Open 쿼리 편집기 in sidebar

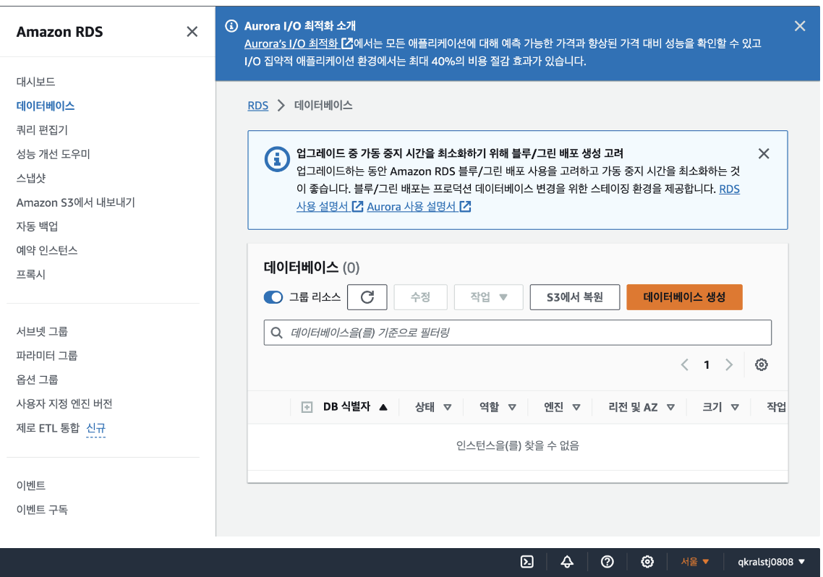42,130
